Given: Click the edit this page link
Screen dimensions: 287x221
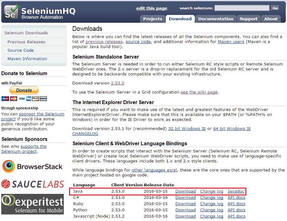Looking at the screenshot, I should point(152,8).
